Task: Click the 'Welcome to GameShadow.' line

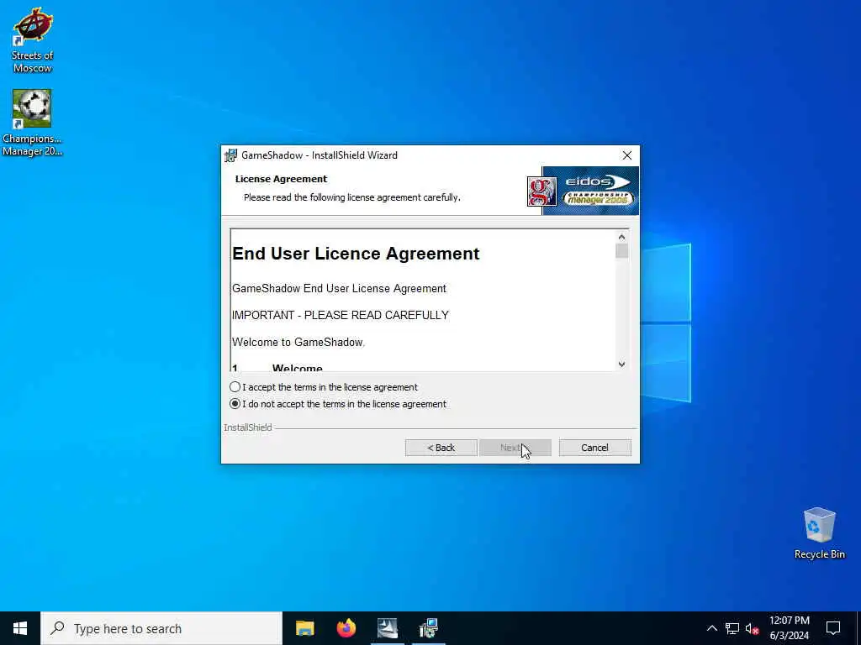Action: pyautogui.click(x=298, y=343)
